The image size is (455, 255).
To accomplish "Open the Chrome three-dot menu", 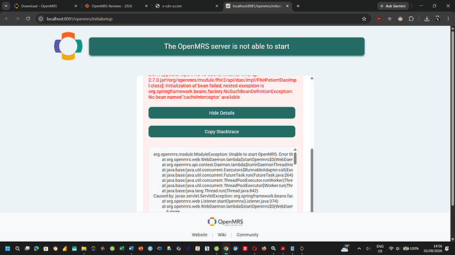I will (x=448, y=18).
